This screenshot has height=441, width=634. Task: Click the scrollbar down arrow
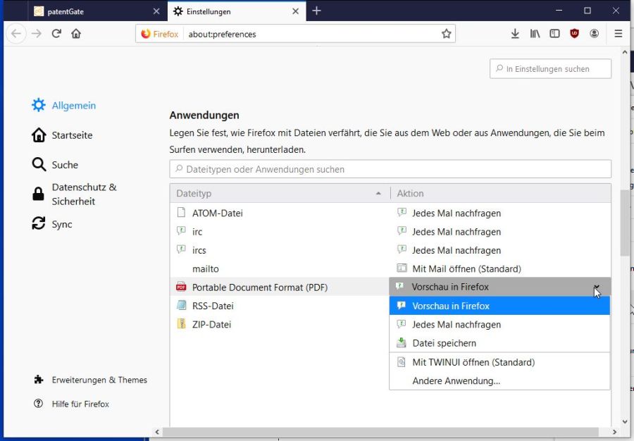pyautogui.click(x=625, y=423)
